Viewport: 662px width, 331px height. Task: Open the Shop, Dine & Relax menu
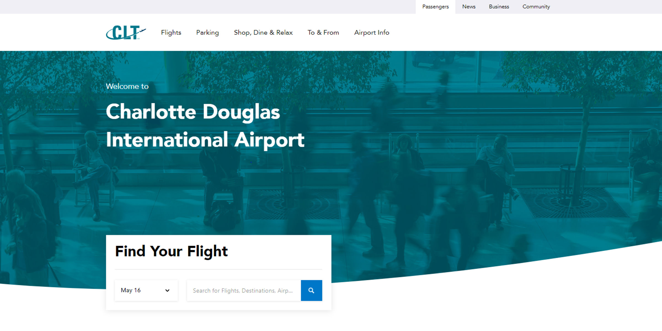tap(263, 33)
